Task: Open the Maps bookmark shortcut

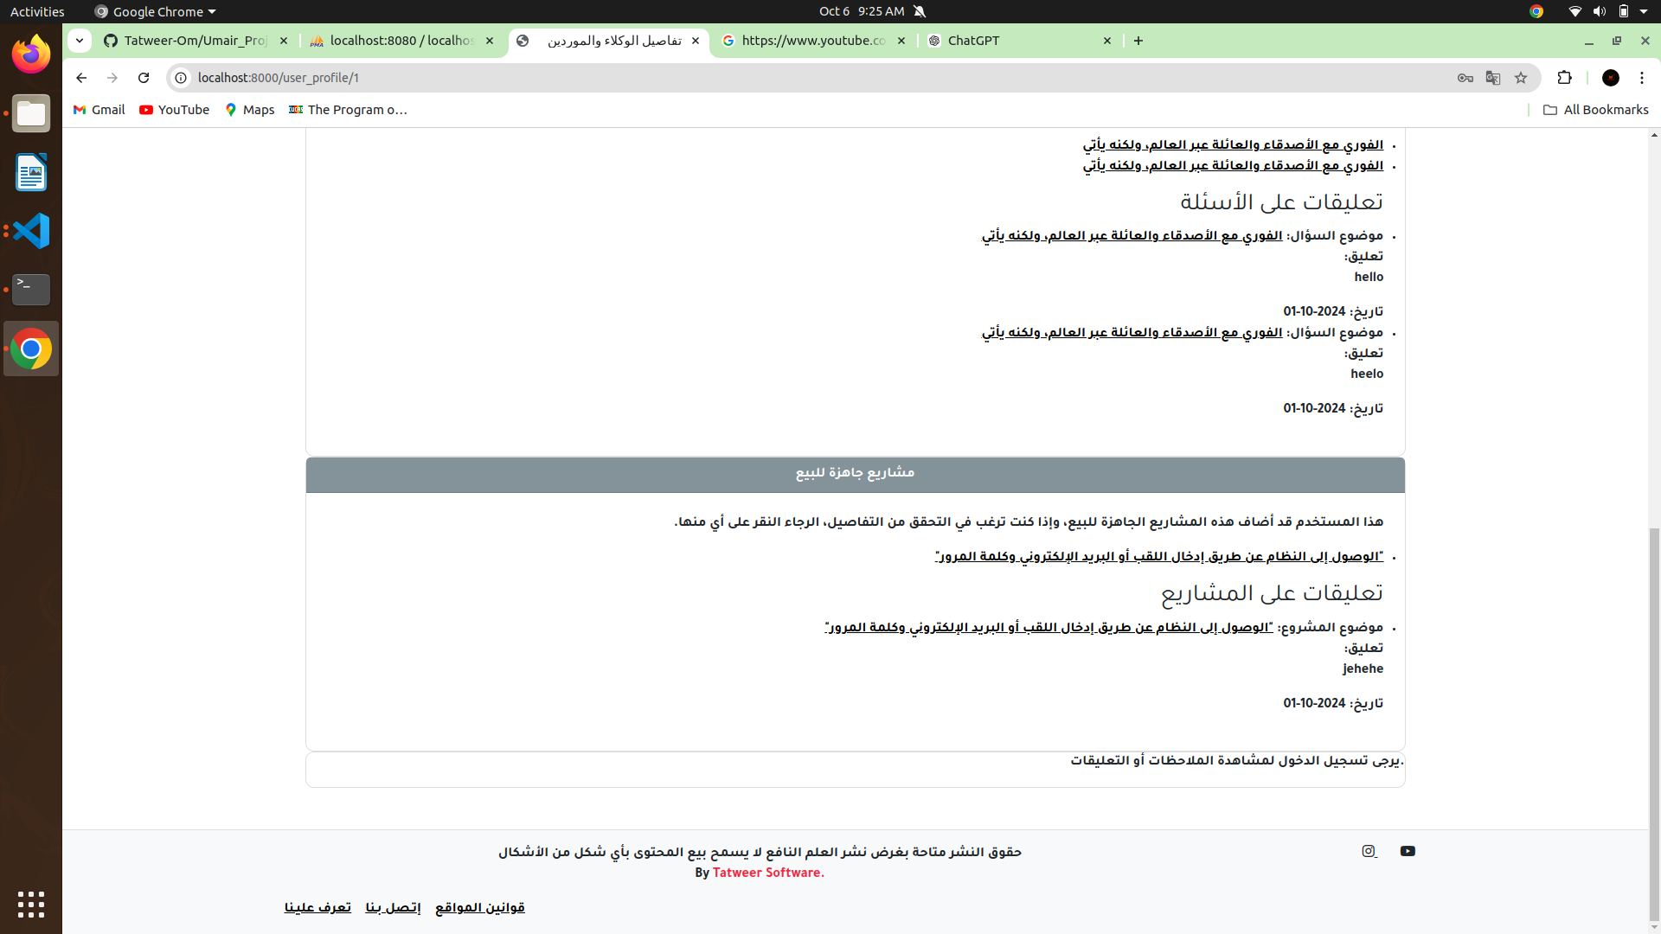Action: (x=249, y=110)
